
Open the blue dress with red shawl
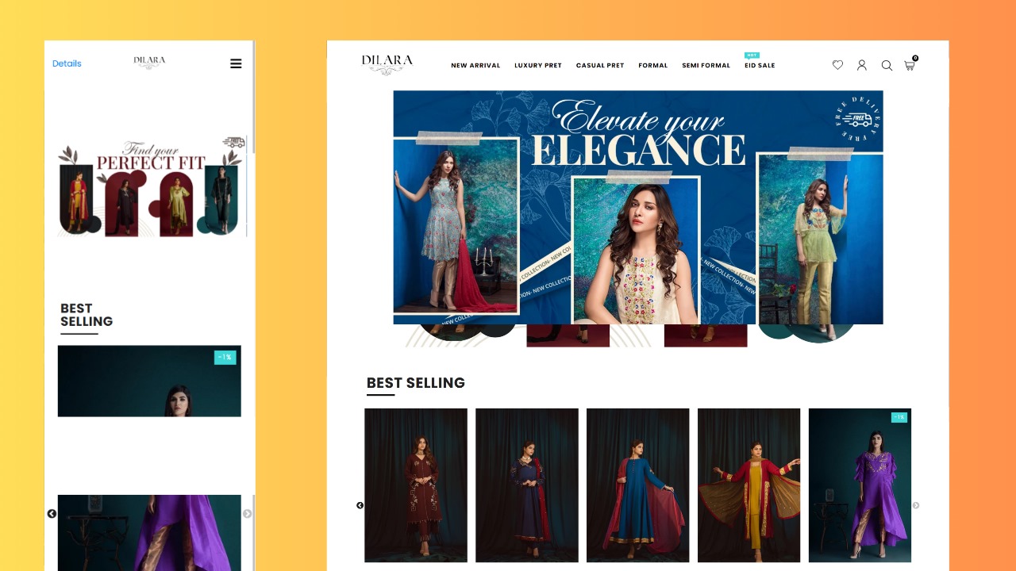[638, 485]
